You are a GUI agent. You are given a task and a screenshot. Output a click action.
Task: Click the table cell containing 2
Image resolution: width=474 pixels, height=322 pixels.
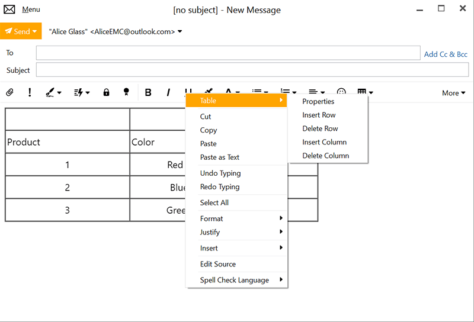coord(68,187)
